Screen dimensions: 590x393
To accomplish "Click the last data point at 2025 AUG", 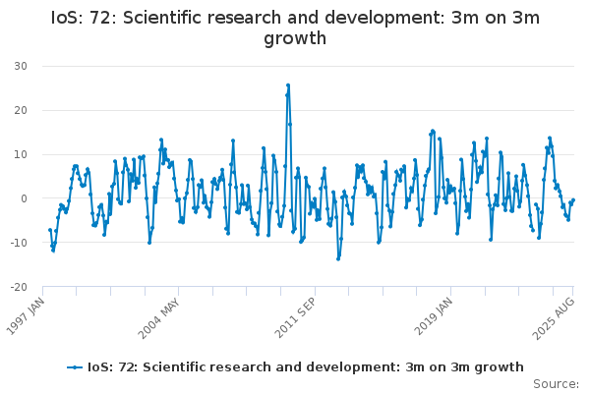I will 573,200.
